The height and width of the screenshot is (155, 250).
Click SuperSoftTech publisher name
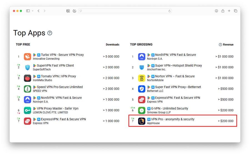(42, 69)
